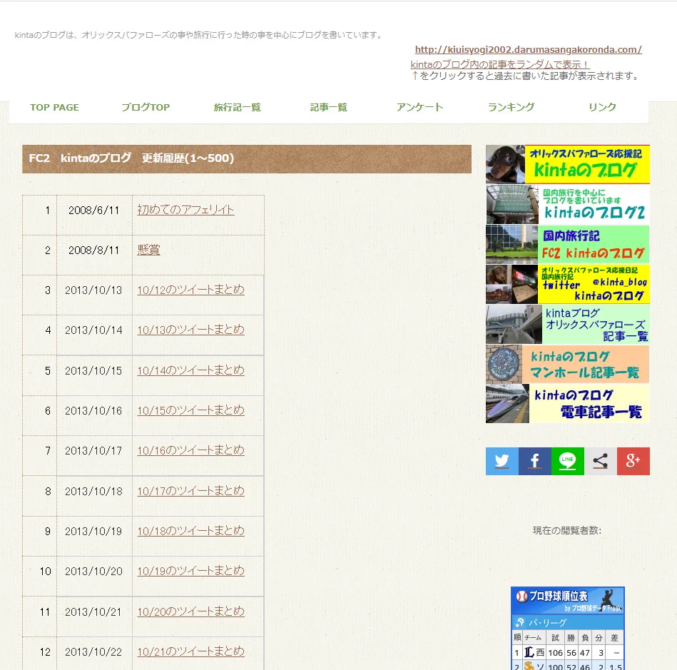The height and width of the screenshot is (670, 677).
Task: Click the 現在の閲覧者数 text
Action: (x=567, y=530)
